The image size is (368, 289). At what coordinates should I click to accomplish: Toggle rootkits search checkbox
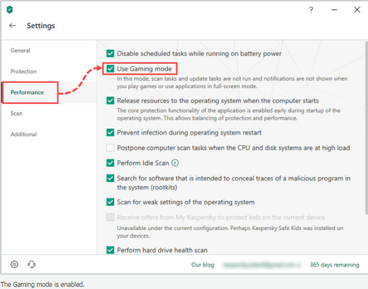110,178
